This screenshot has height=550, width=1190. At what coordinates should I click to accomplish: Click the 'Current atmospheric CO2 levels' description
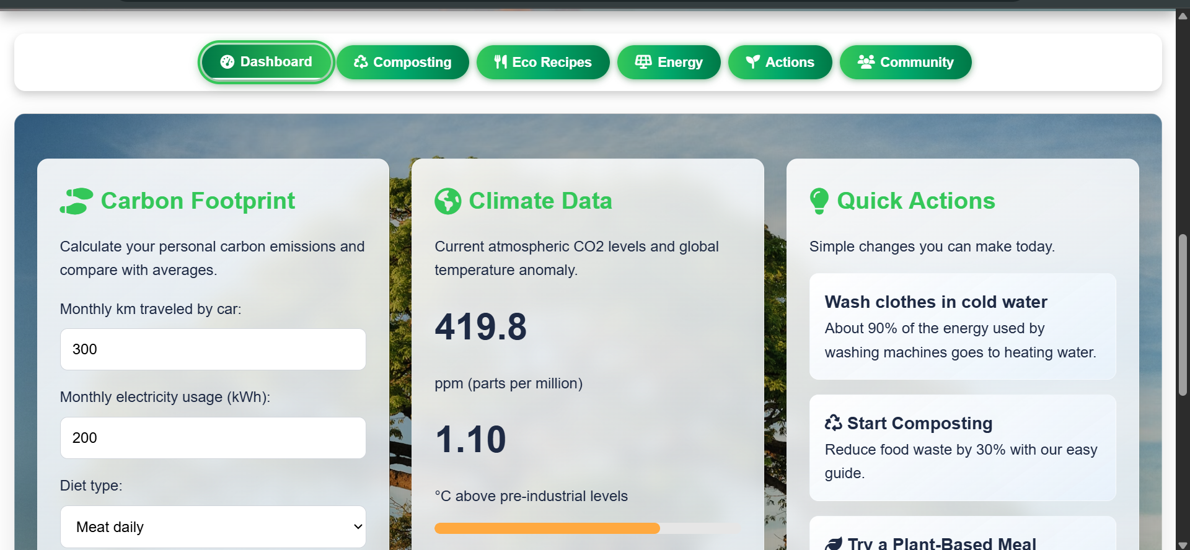pos(576,258)
